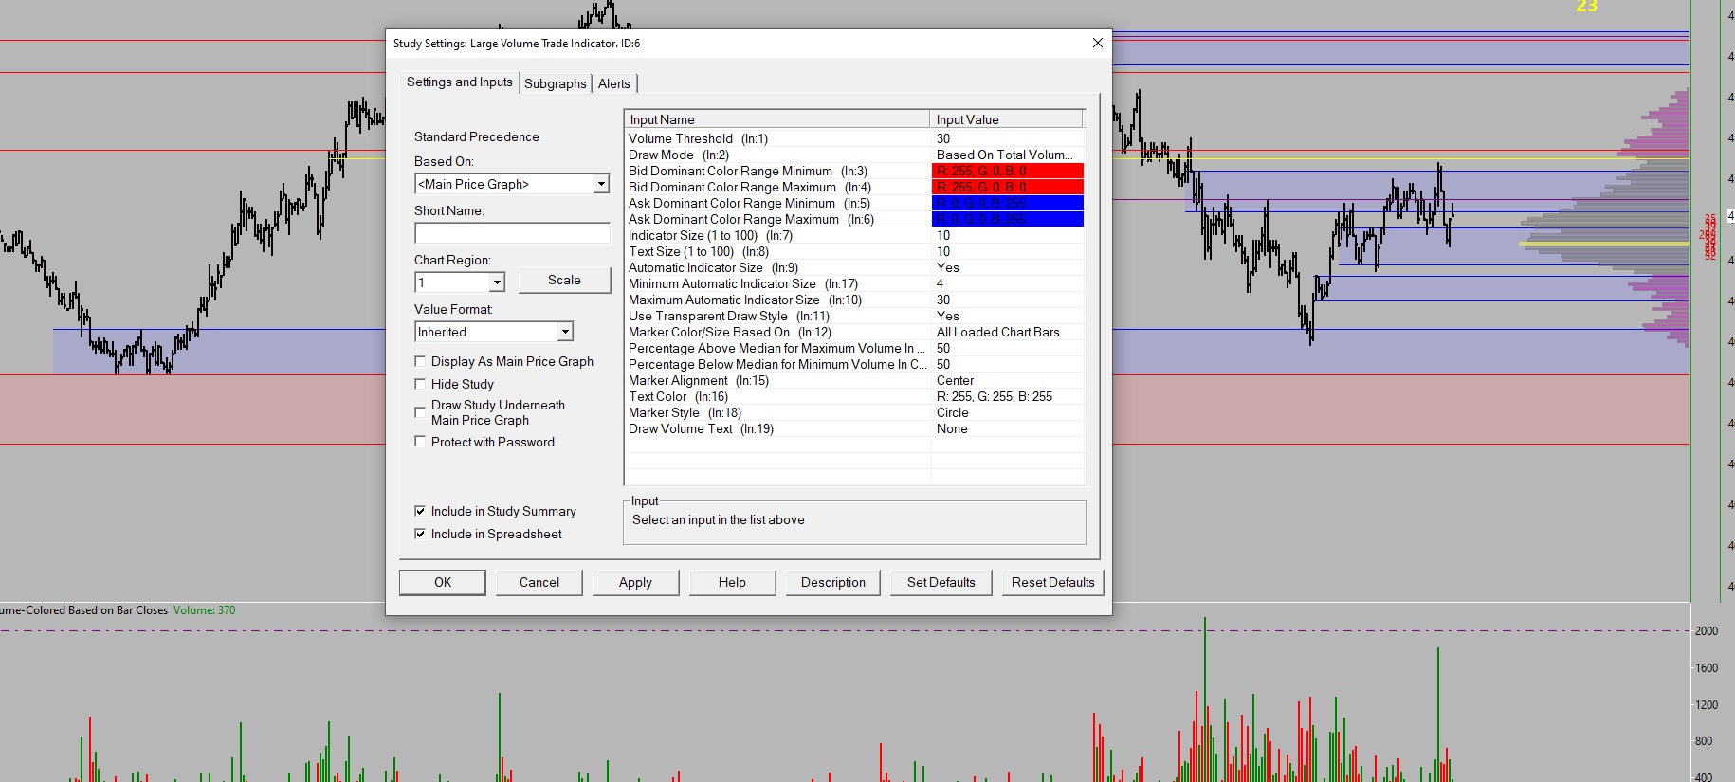Uncheck Include in Study Summary
This screenshot has width=1735, height=782.
[x=420, y=511]
